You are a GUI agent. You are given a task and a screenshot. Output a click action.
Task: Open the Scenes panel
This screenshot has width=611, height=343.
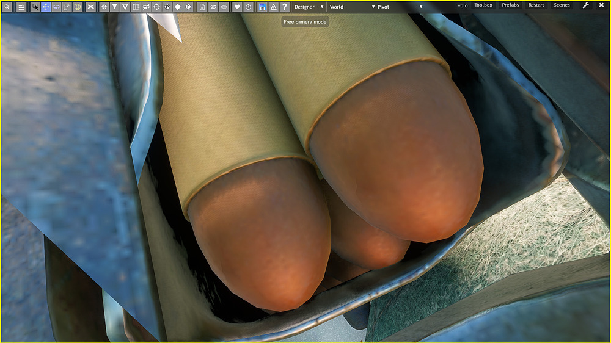[x=562, y=5]
